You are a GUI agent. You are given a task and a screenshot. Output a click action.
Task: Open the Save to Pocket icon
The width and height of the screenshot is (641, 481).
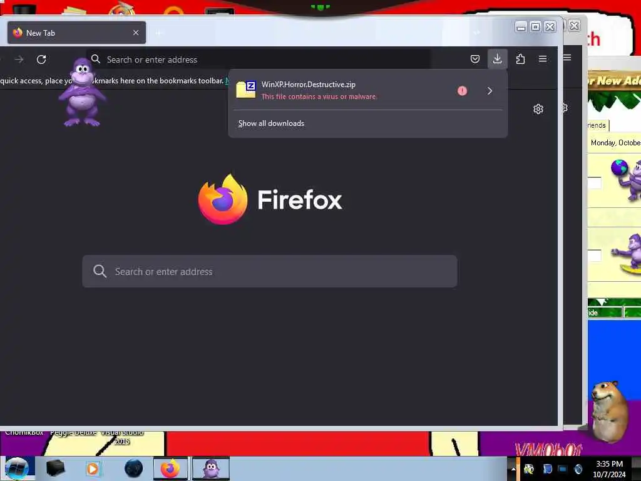(x=474, y=59)
